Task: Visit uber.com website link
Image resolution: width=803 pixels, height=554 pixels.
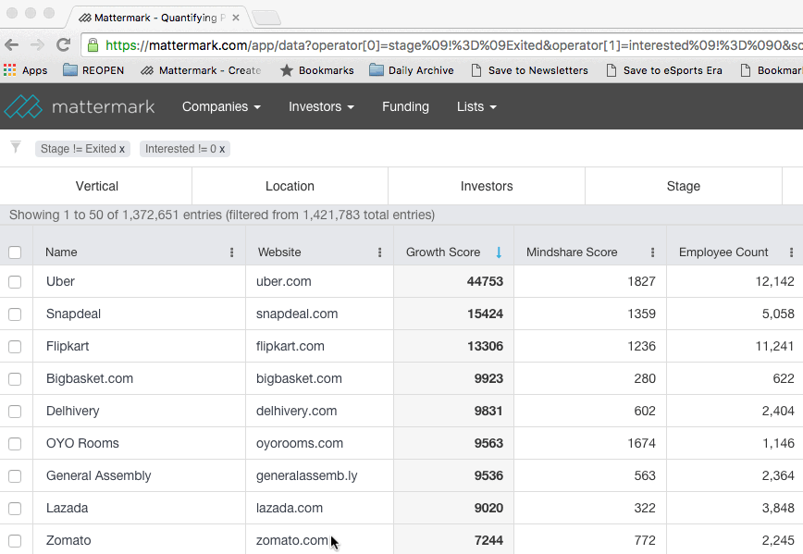Action: [284, 281]
